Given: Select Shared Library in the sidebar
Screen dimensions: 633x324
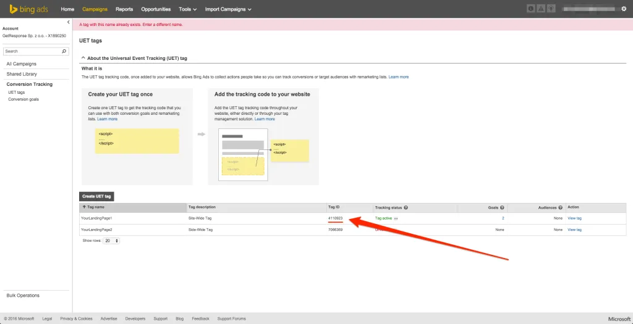Looking at the screenshot, I should pos(22,74).
